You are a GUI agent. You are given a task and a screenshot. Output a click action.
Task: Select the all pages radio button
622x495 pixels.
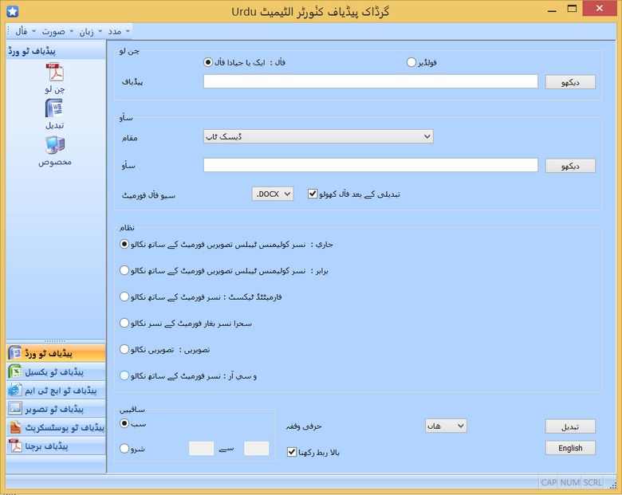click(124, 423)
